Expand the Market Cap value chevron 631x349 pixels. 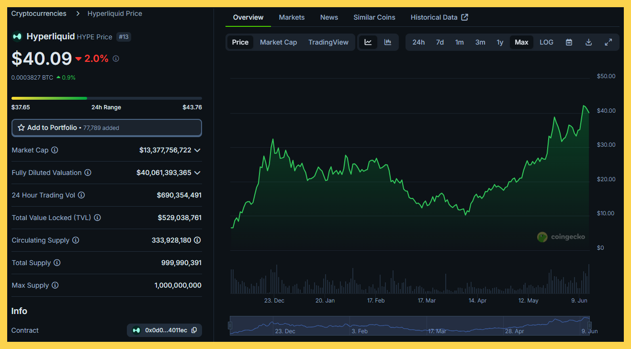pyautogui.click(x=197, y=150)
